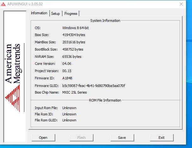
Task: Click the 'File Rom GUID:' label
Action: tap(46, 120)
